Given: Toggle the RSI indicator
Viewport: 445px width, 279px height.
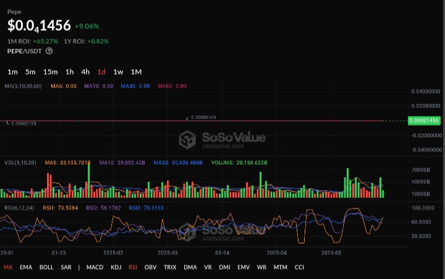Looking at the screenshot, I should (133, 267).
